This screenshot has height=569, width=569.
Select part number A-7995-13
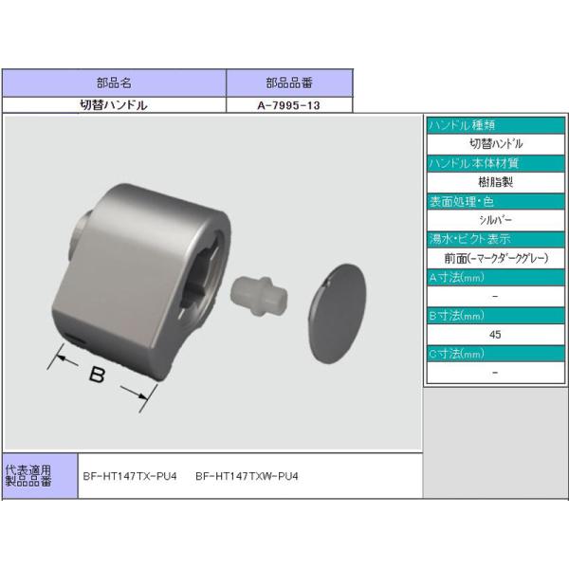pos(288,105)
